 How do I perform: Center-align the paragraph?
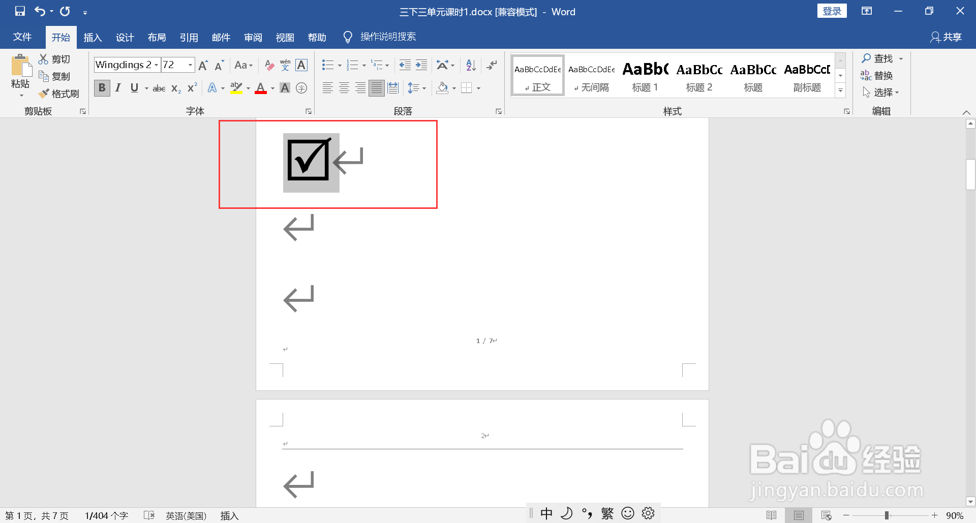(x=344, y=88)
